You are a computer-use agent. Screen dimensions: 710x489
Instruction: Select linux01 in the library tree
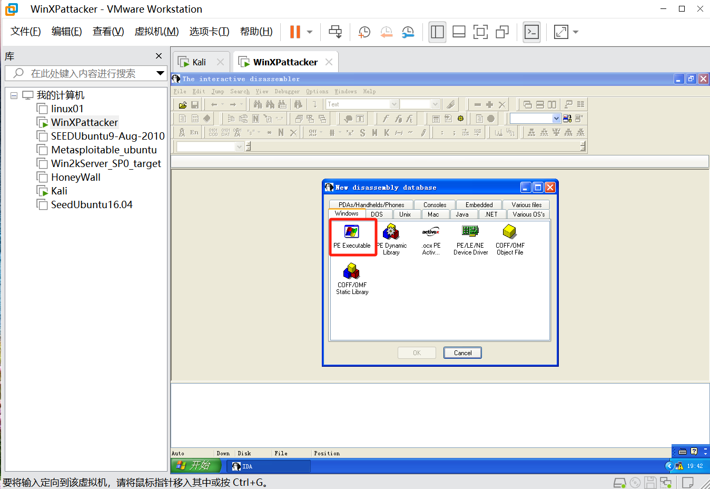point(67,109)
